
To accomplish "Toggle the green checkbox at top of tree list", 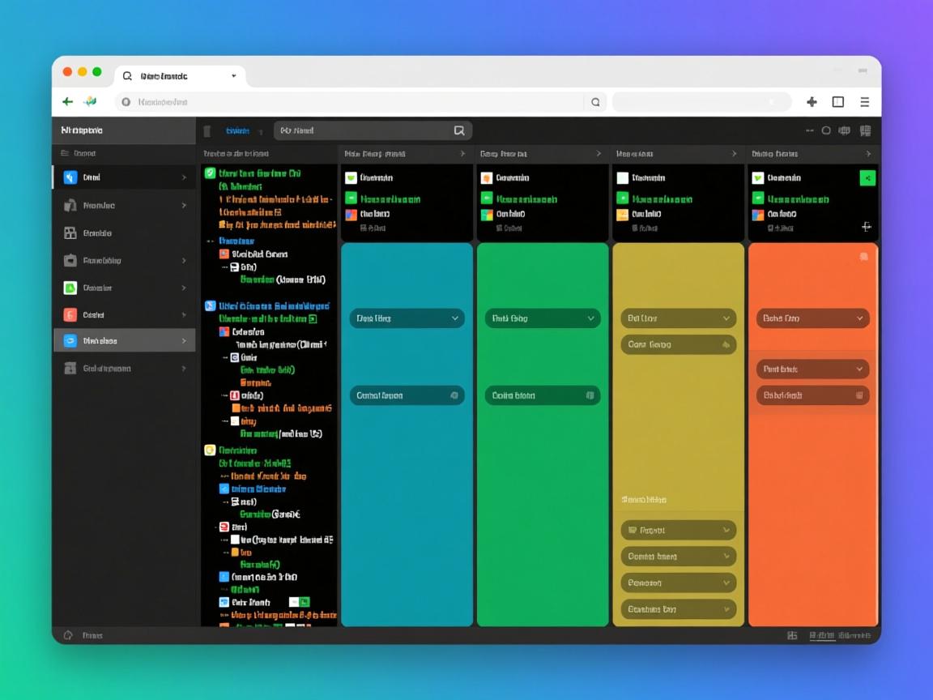I will point(211,173).
